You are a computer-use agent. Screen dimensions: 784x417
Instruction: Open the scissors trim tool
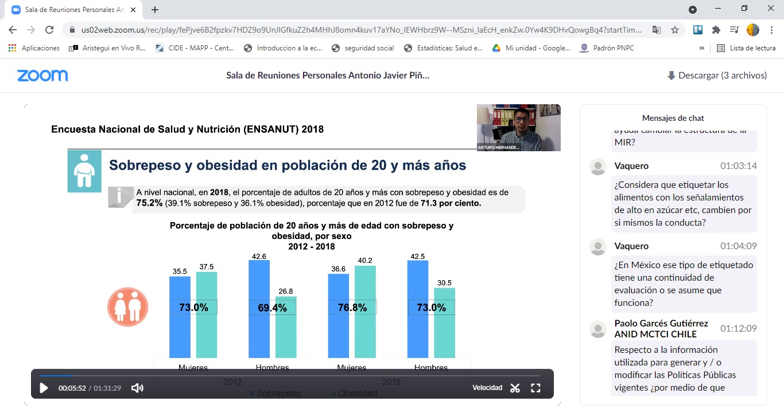[x=515, y=388]
